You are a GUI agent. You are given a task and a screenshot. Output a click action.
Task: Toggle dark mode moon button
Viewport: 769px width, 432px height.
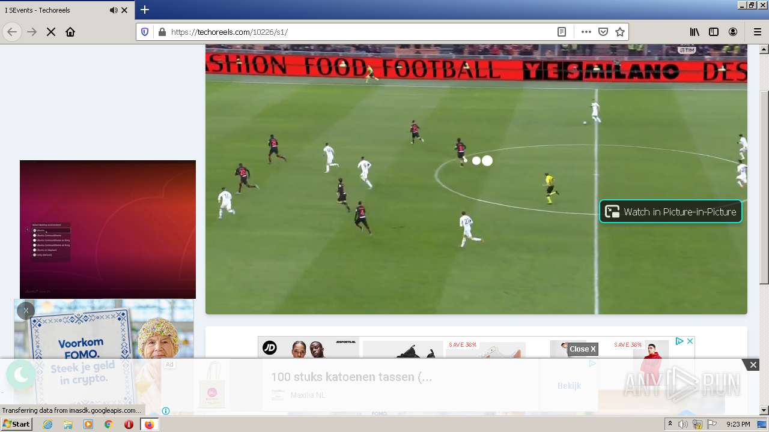tap(21, 375)
